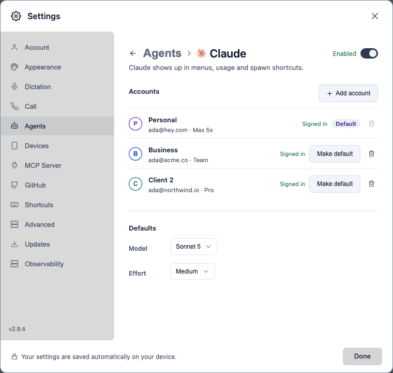Click the Devices tablet icon
393x373 pixels.
(14, 146)
